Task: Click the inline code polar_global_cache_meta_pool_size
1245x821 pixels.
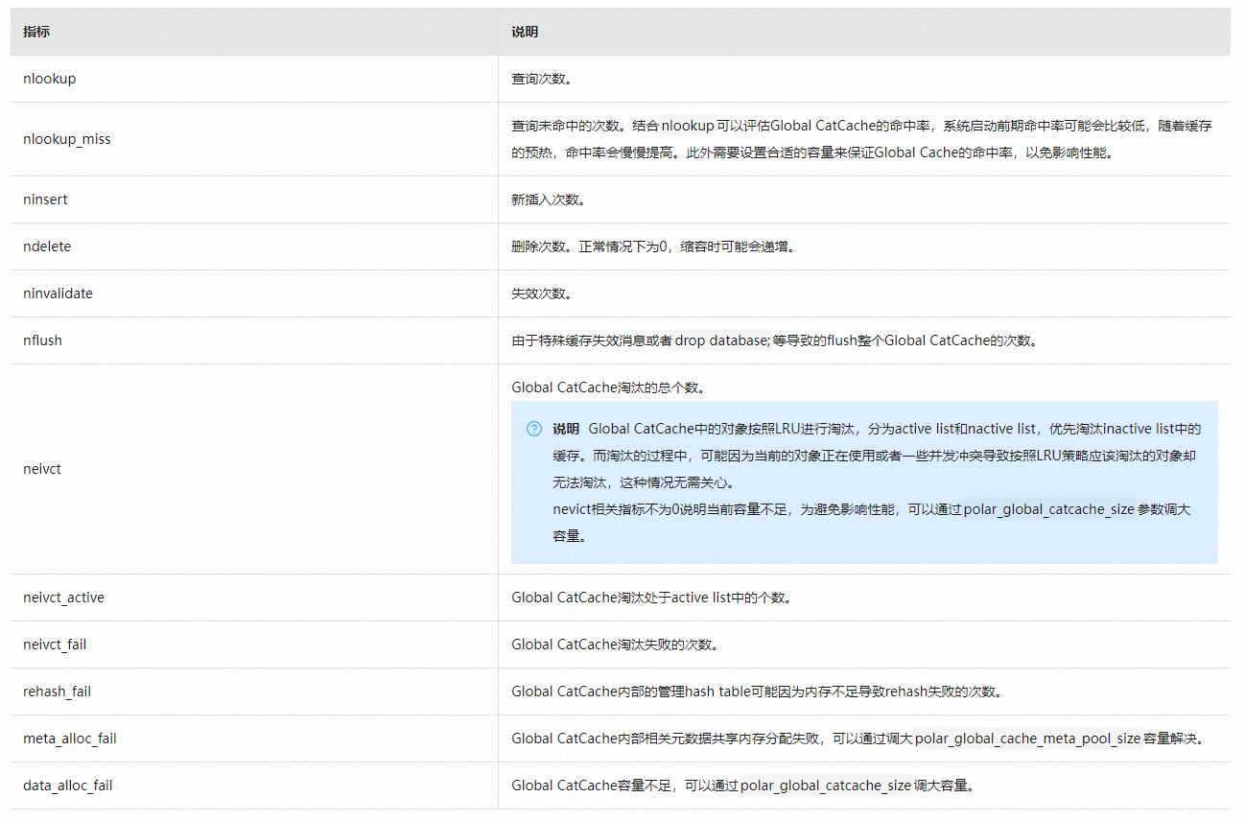Action: [1028, 739]
